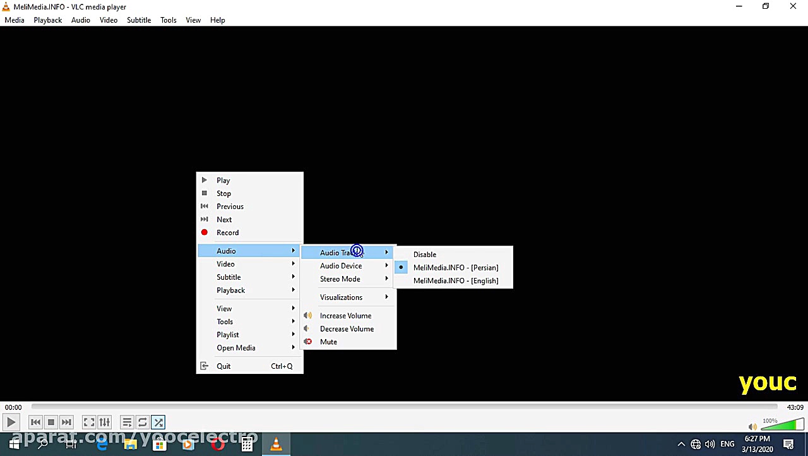
Task: Start Record from the context menu
Action: pyautogui.click(x=250, y=232)
